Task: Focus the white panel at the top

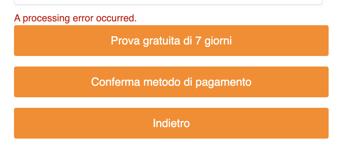Action: click(x=168, y=2)
